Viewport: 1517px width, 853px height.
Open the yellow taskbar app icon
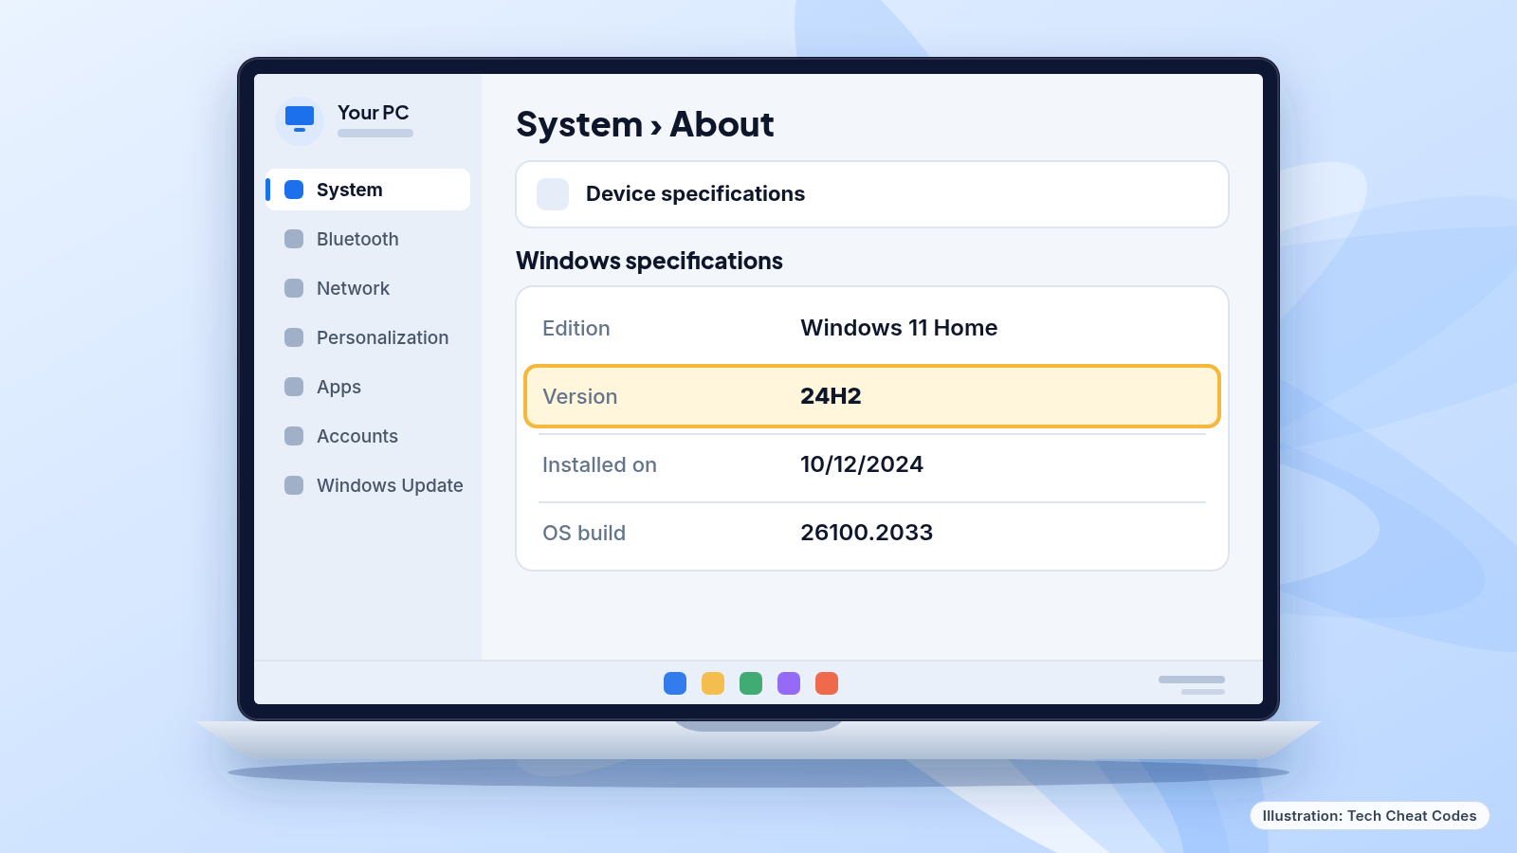[713, 683]
